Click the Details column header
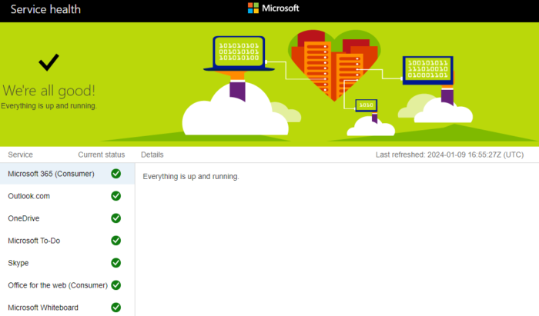 (x=152, y=155)
